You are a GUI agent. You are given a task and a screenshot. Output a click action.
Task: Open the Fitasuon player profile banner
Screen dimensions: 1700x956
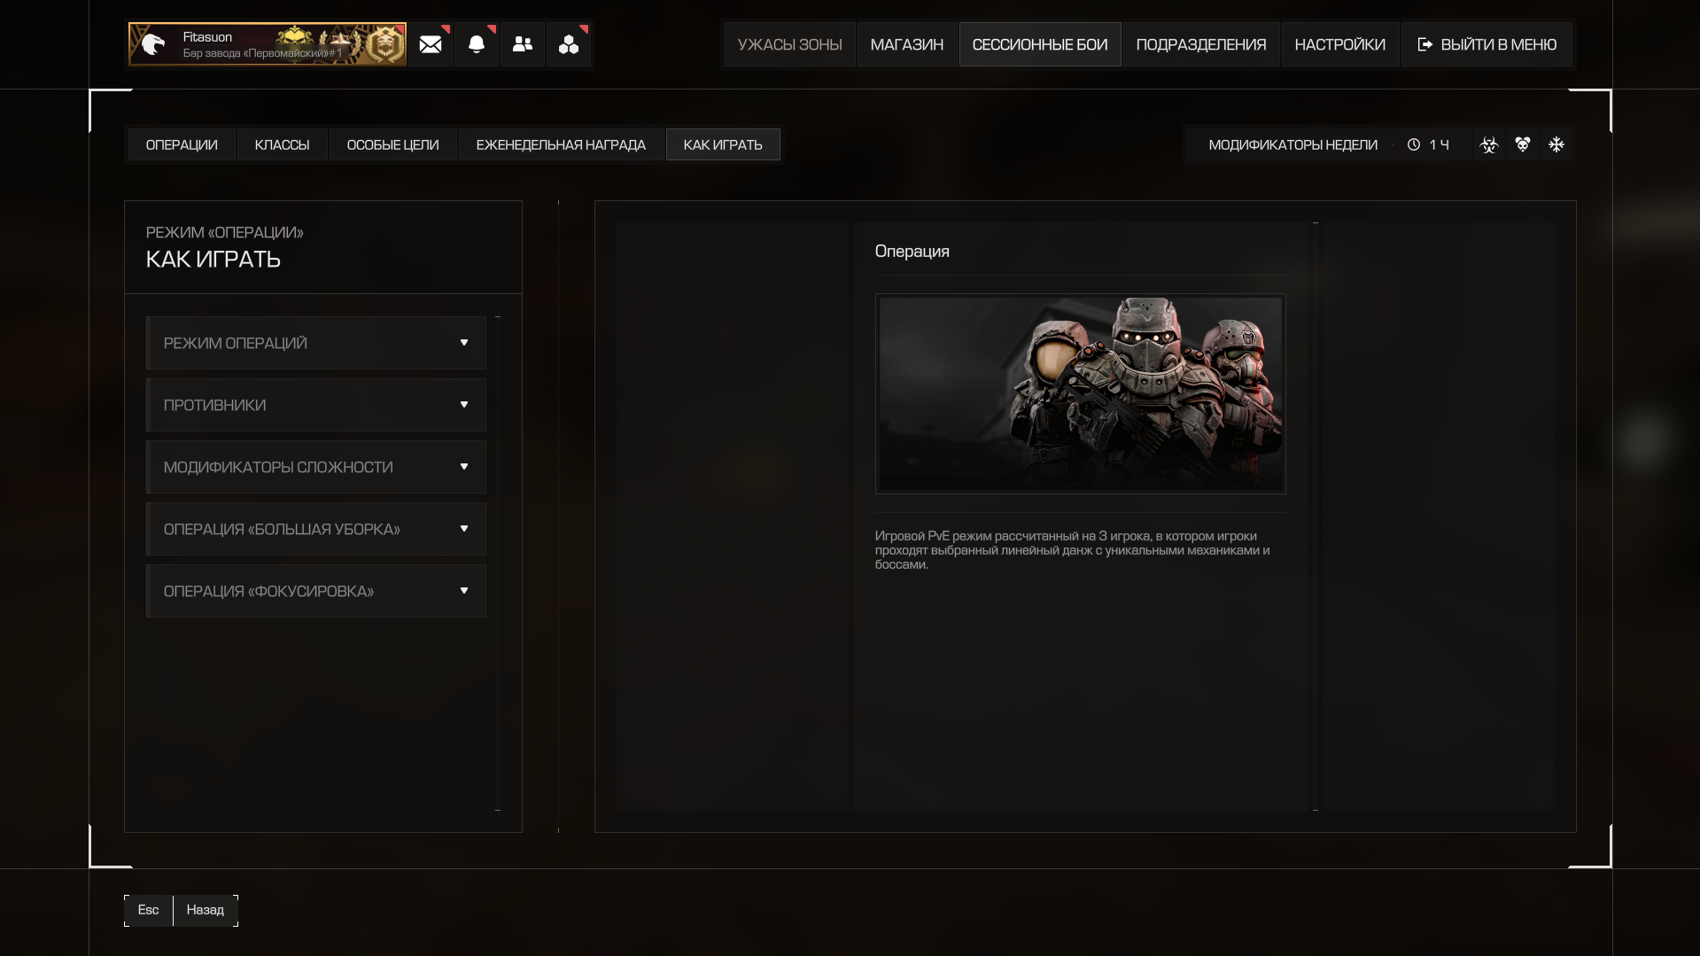pyautogui.click(x=267, y=44)
